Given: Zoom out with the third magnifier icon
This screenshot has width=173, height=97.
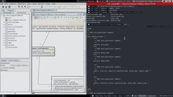Looking at the screenshot, I should [x=25, y=7].
